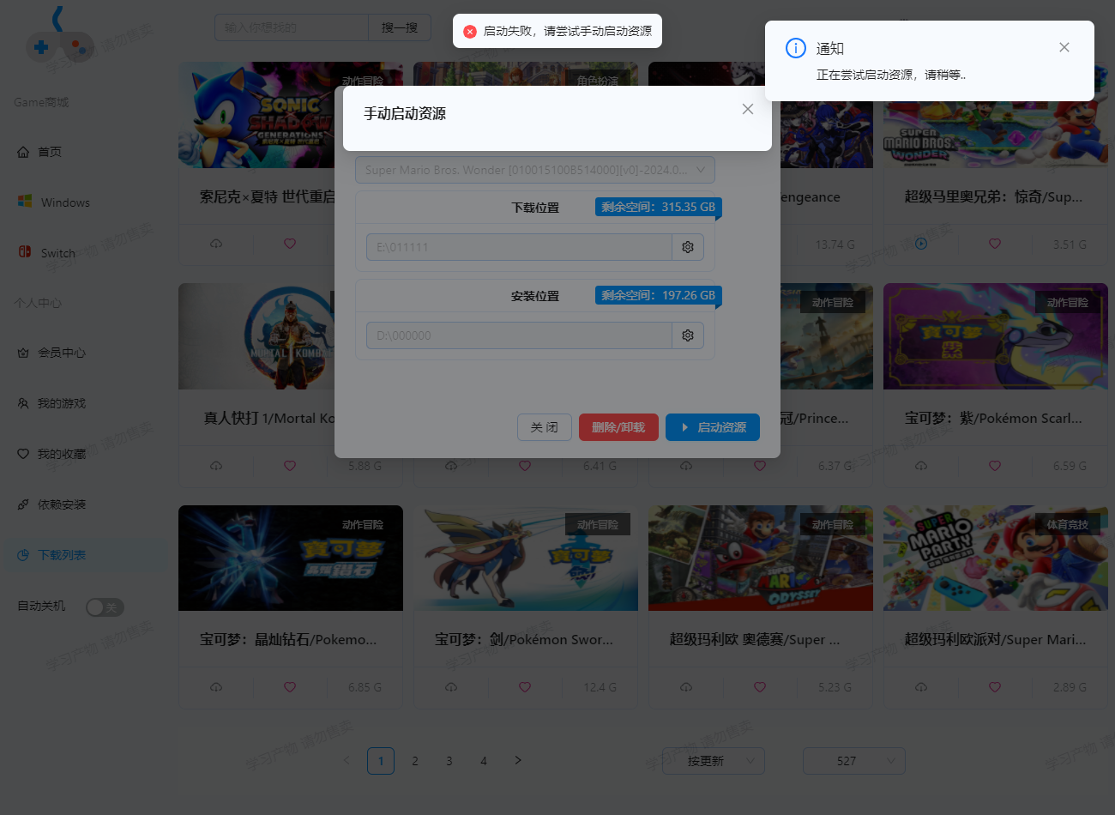This screenshot has width=1115, height=815.
Task: Click the 宝可梦:紫/Pokémon Scarl... title
Action: [993, 418]
